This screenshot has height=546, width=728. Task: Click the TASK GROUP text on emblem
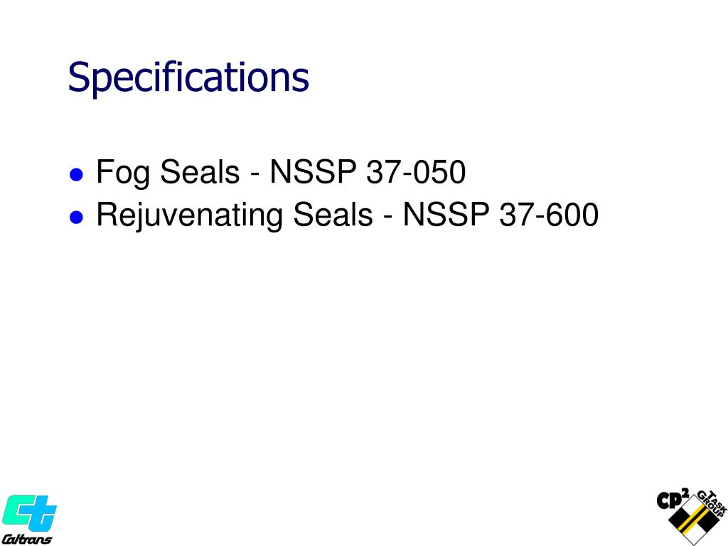[x=712, y=503]
